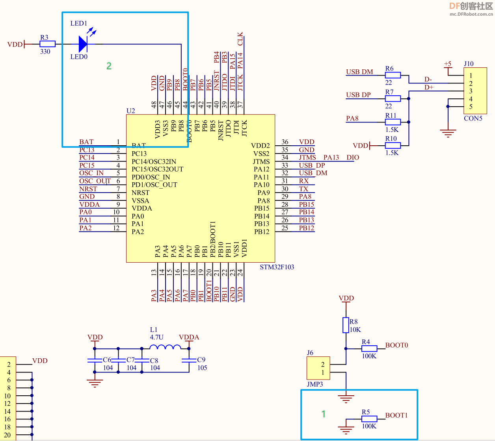Click the U2 designator above the chip

[130, 111]
